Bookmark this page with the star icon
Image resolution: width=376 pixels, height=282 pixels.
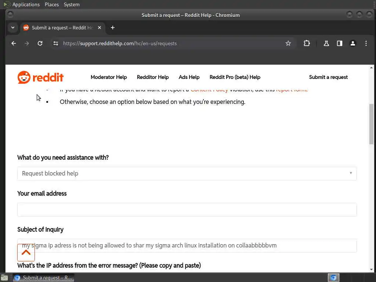(x=288, y=43)
